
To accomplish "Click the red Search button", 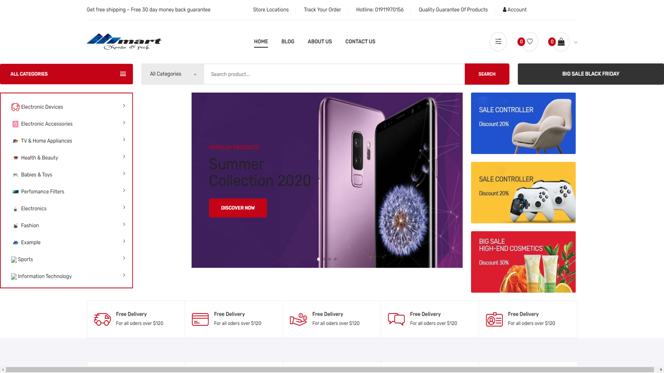I will pos(487,74).
